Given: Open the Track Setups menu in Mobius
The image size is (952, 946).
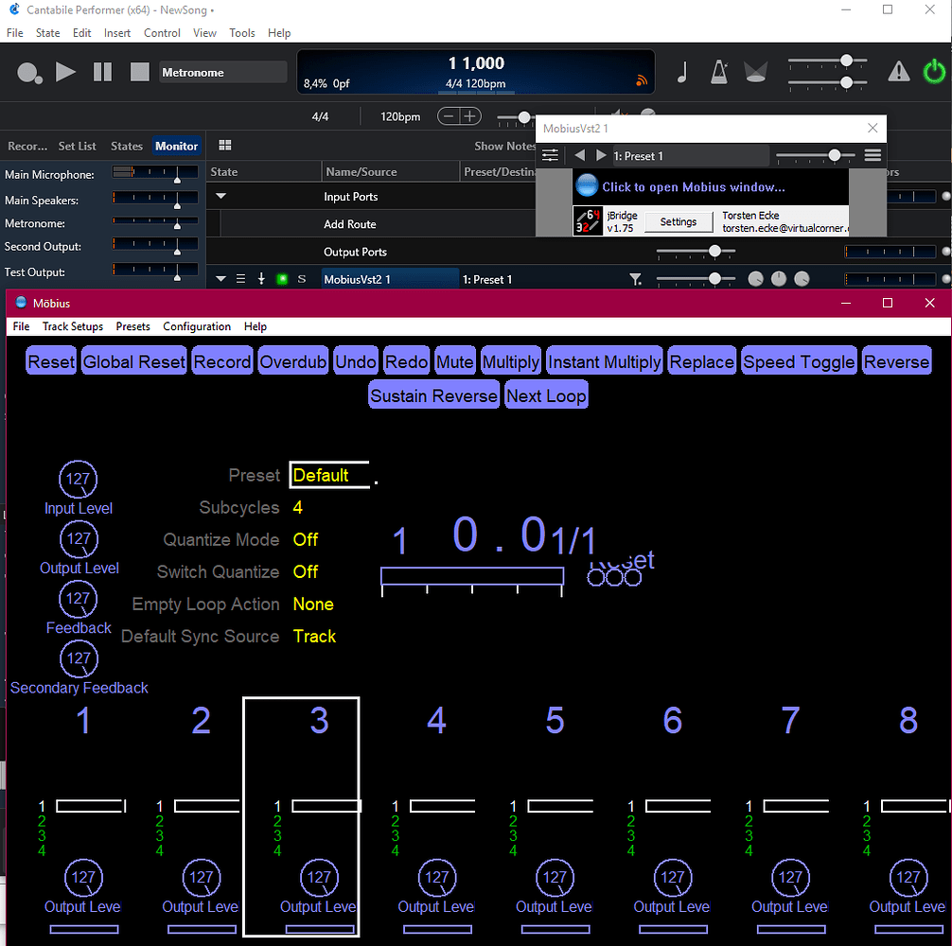Looking at the screenshot, I should (x=73, y=325).
